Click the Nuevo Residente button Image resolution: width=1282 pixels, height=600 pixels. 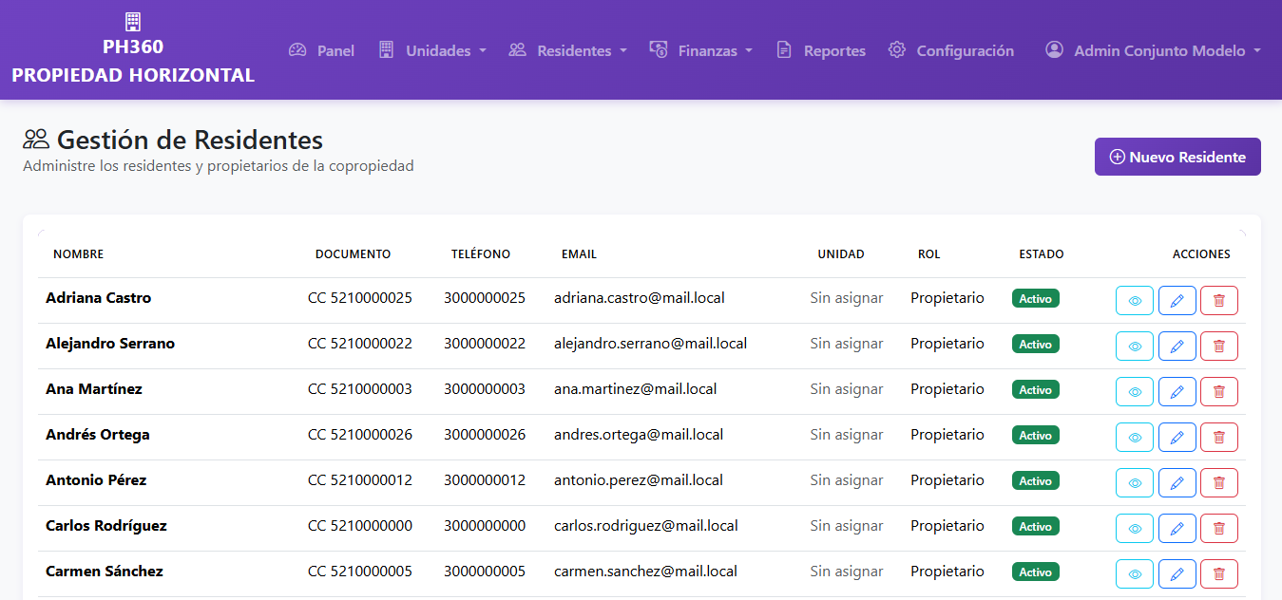[1177, 157]
